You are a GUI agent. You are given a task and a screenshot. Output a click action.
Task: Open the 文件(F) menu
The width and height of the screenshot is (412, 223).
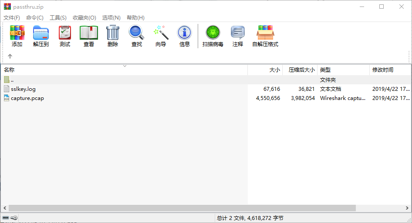pos(12,17)
